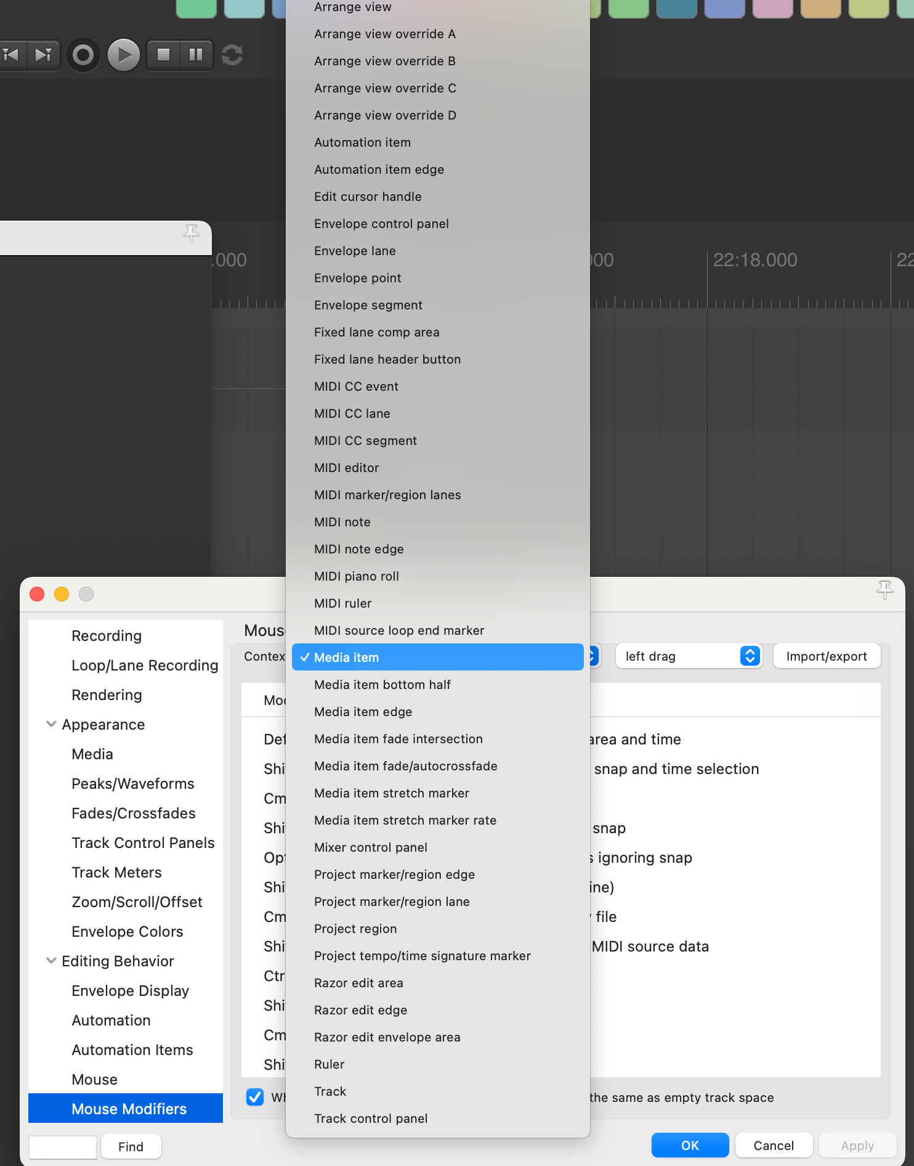
Task: Go to project start transport icon
Action: pos(11,55)
